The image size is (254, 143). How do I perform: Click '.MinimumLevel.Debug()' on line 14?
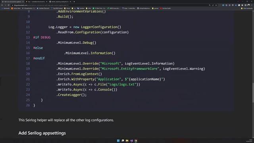pos(76,43)
